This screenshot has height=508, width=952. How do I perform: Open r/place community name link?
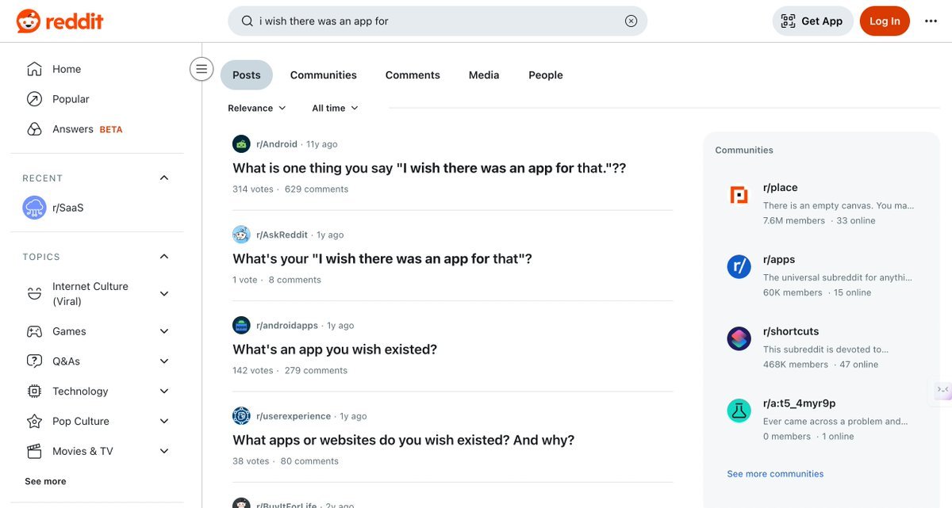pyautogui.click(x=781, y=188)
